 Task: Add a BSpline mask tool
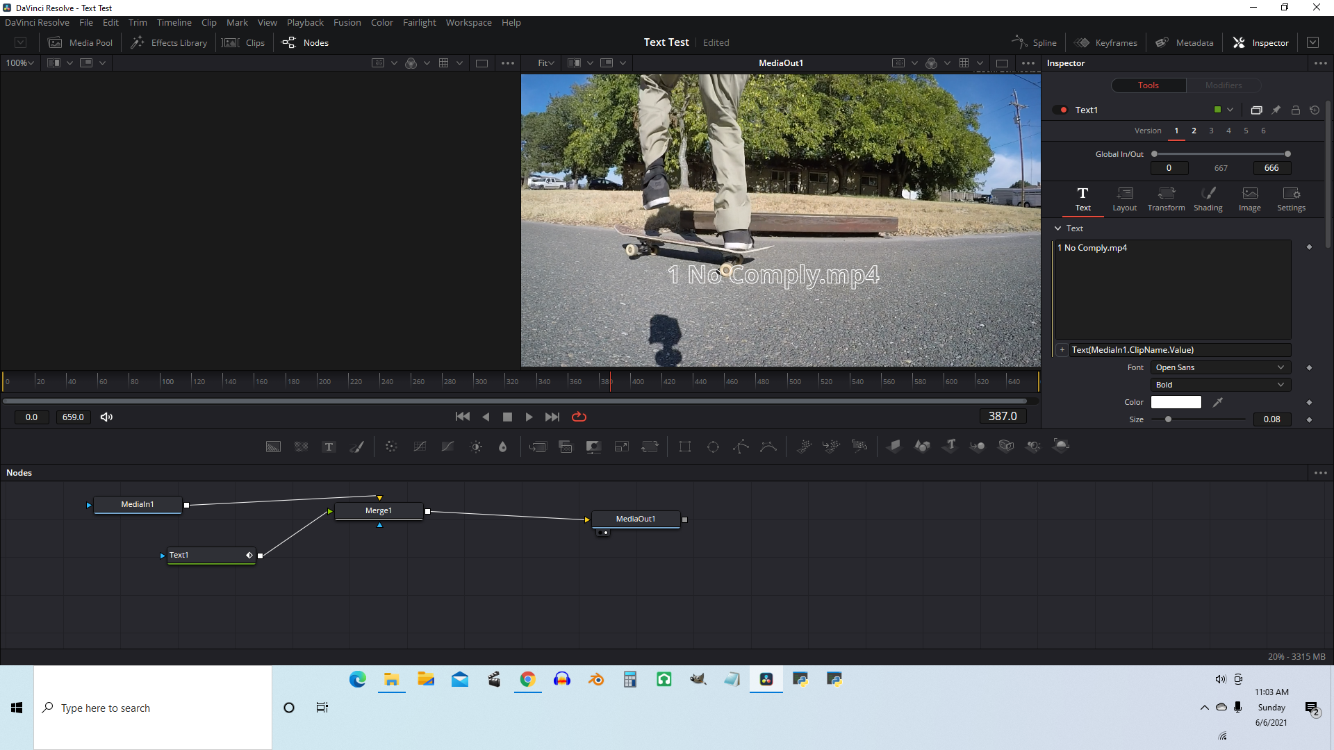pyautogui.click(x=768, y=447)
